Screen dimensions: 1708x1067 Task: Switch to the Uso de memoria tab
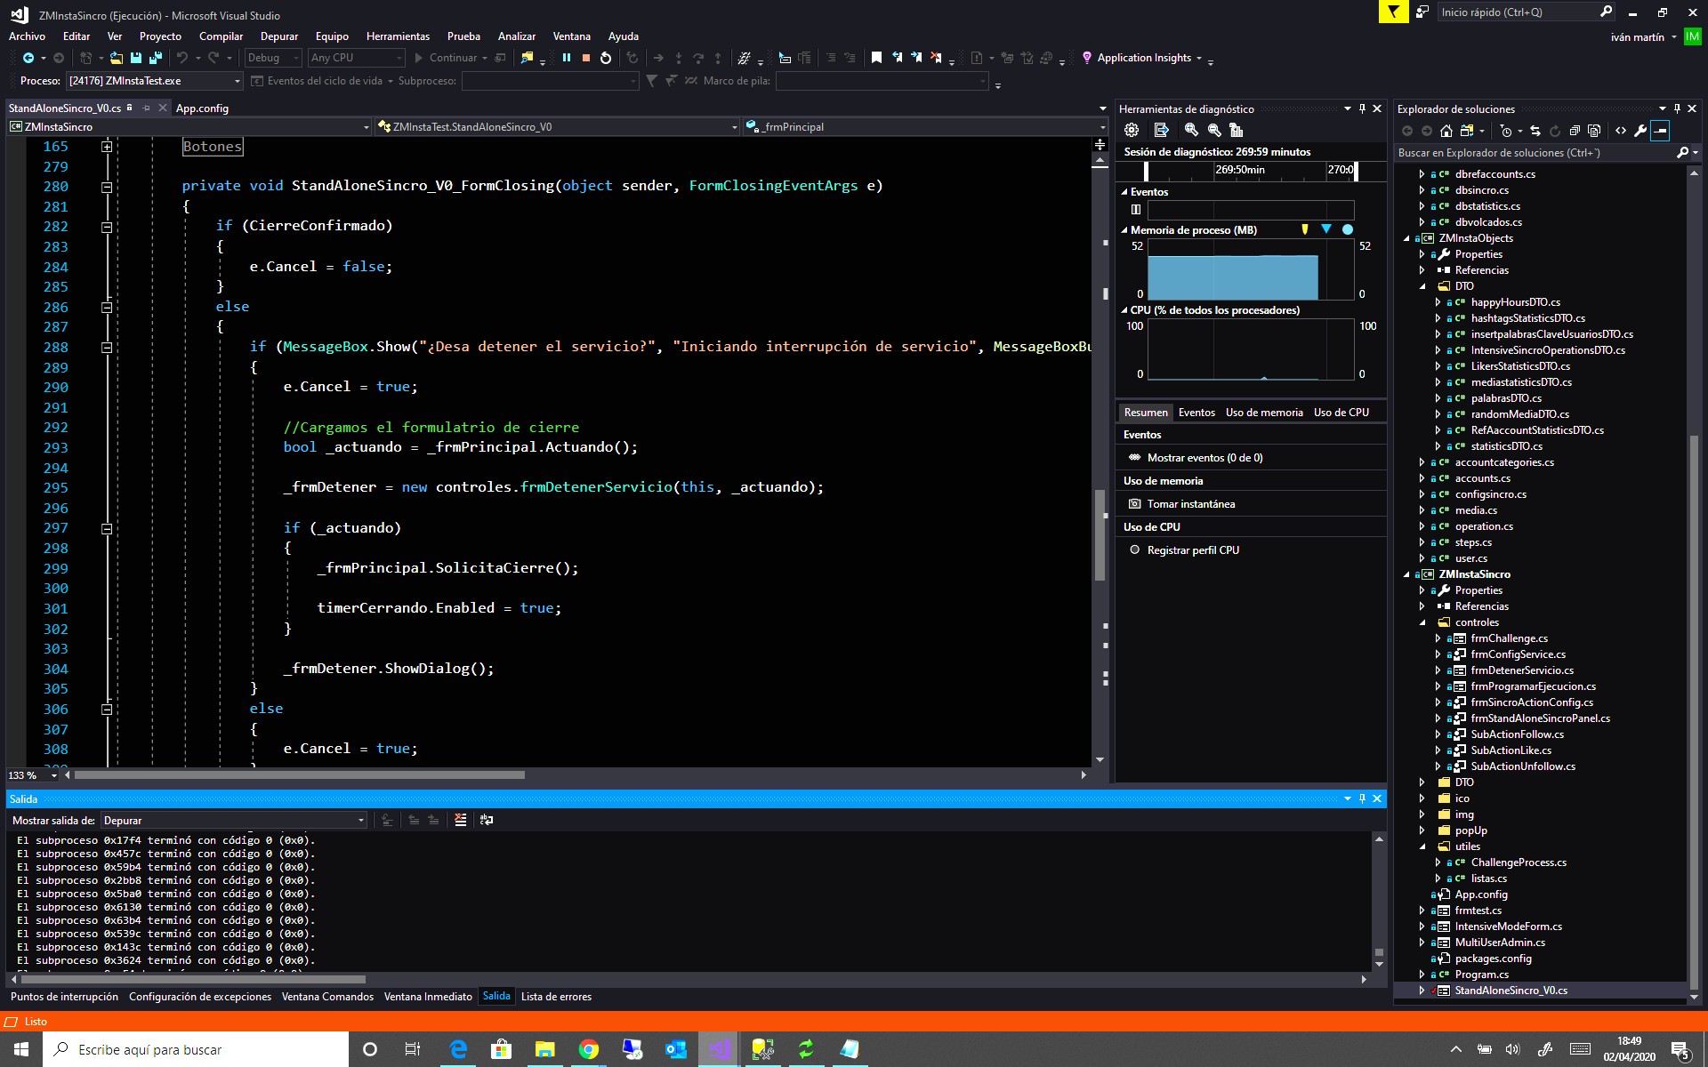(x=1264, y=412)
